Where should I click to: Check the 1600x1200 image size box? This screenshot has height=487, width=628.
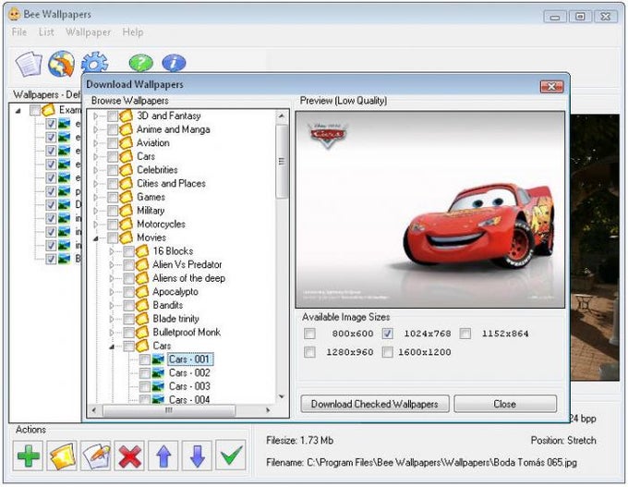tap(387, 352)
